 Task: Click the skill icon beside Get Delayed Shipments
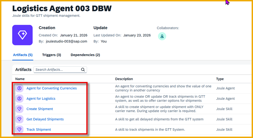coord(19,119)
